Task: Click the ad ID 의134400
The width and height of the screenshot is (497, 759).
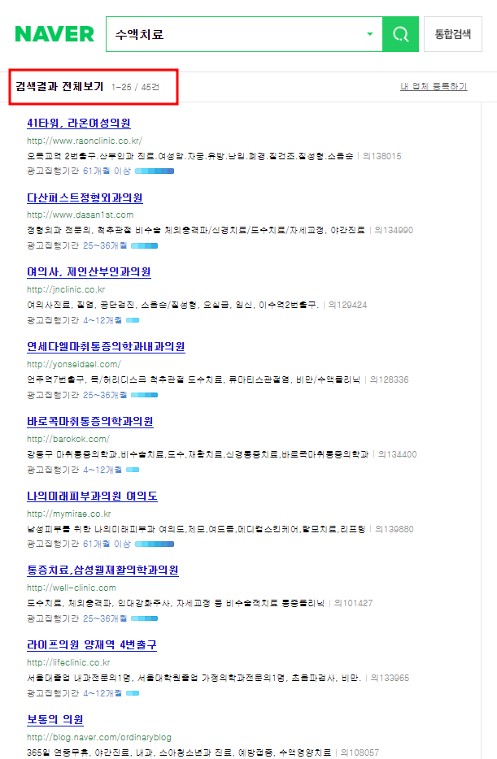Action: coord(398,454)
